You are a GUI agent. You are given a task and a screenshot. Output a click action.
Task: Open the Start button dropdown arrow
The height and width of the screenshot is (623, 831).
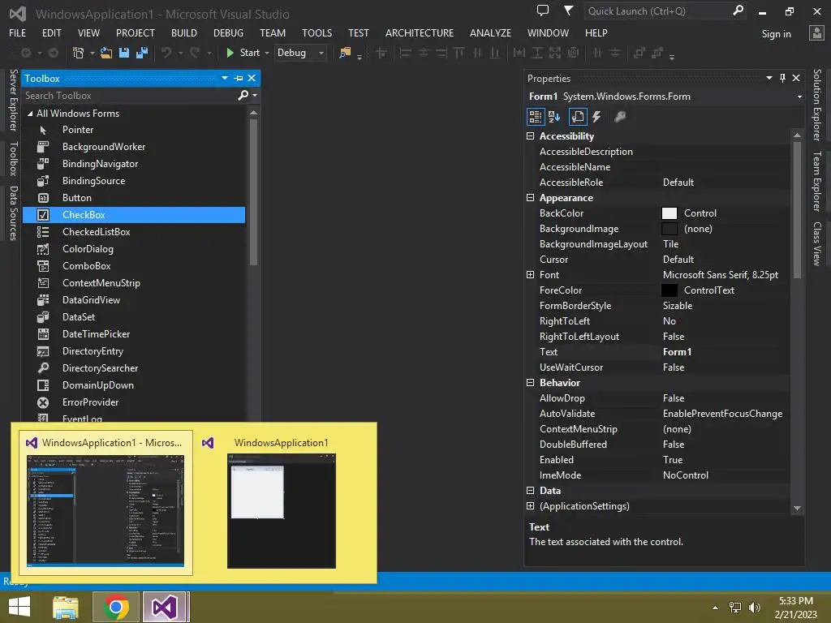[x=266, y=53]
